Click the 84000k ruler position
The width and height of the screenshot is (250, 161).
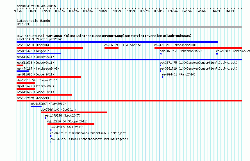[187, 11]
